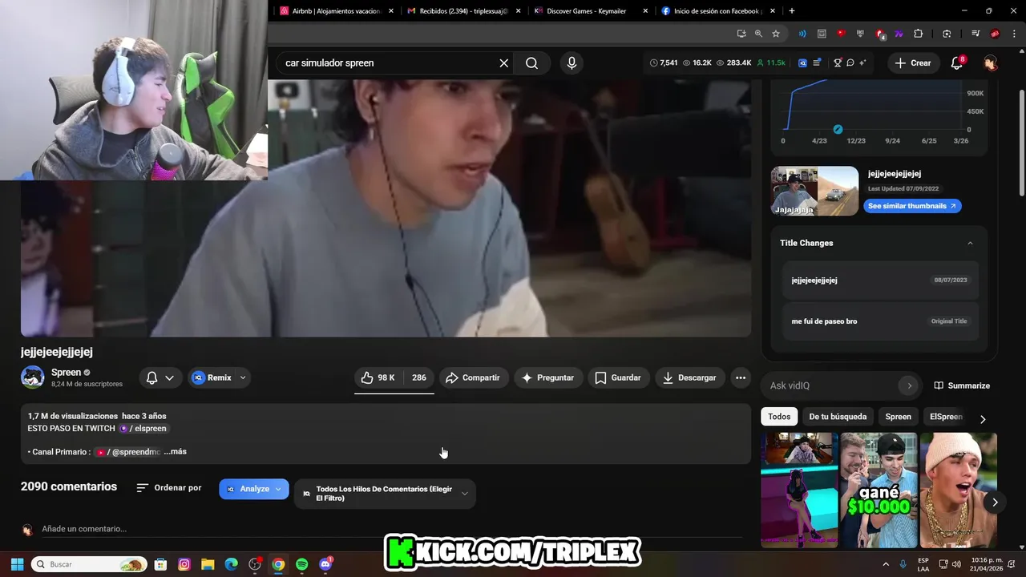Start voice search with the microphone
Image resolution: width=1026 pixels, height=577 pixels.
(572, 63)
